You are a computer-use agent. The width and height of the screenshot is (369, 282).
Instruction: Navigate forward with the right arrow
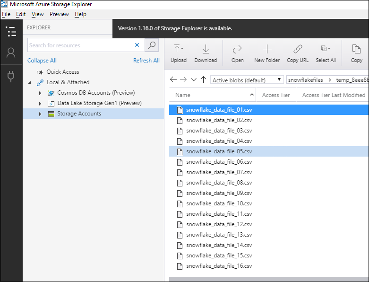[x=183, y=79]
